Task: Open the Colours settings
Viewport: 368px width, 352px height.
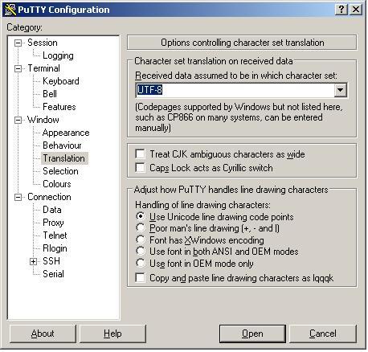Action: pyautogui.click(x=57, y=184)
